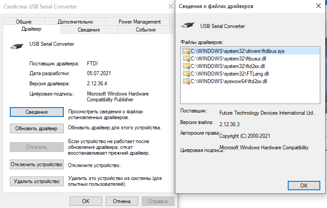This screenshot has width=327, height=208.
Task: Click the Обновить драйвер button
Action: (x=37, y=128)
